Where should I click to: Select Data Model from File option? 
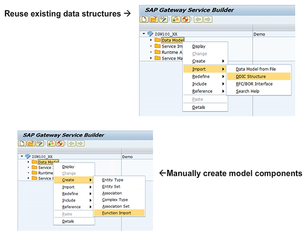[255, 69]
